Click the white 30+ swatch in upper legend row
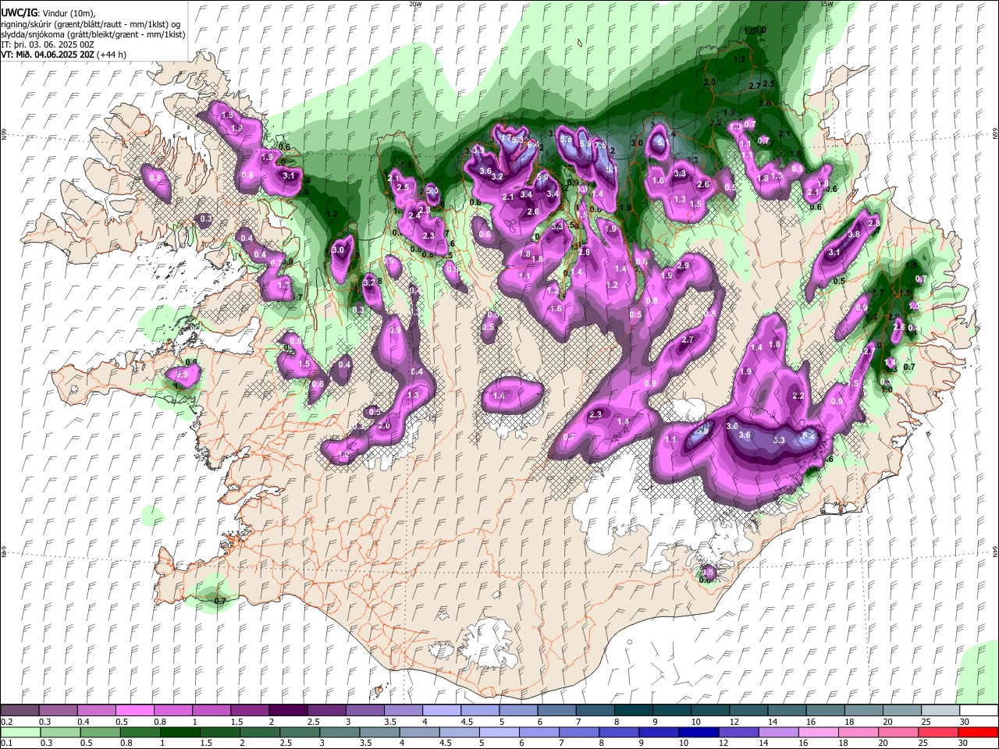This screenshot has height=749, width=999. [979, 711]
